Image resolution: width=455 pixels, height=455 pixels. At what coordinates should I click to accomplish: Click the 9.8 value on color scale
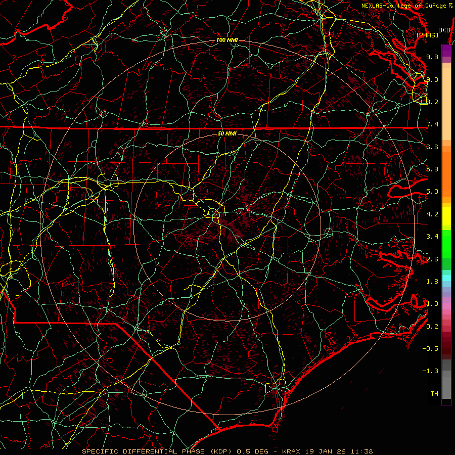pyautogui.click(x=432, y=57)
